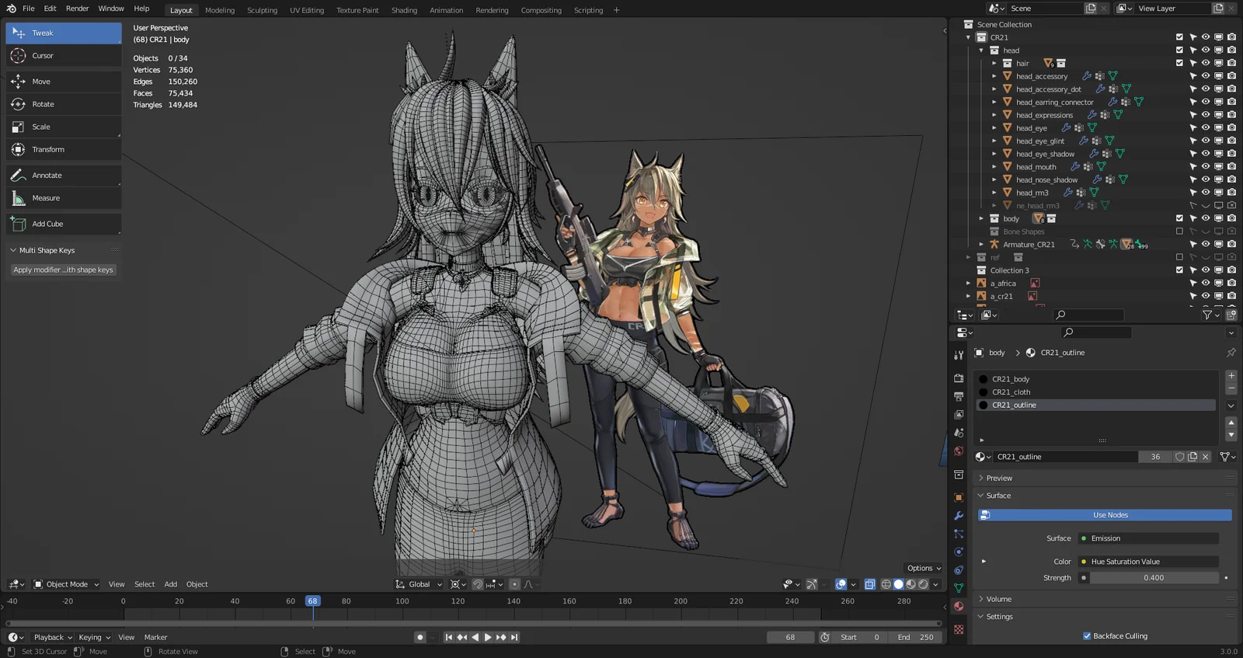Open the viewport Add menu
The height and width of the screenshot is (658, 1243).
point(171,584)
